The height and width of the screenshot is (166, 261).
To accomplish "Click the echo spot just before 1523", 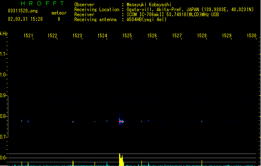I will tap(73, 122).
